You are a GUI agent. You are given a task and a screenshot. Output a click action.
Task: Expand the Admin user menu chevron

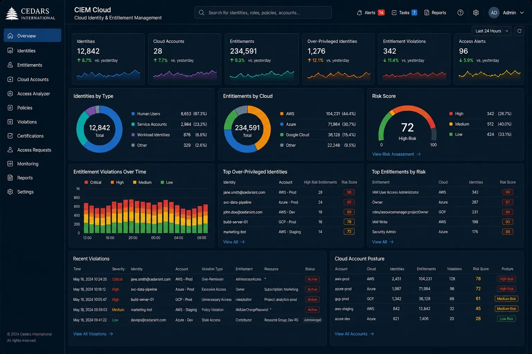tap(522, 12)
